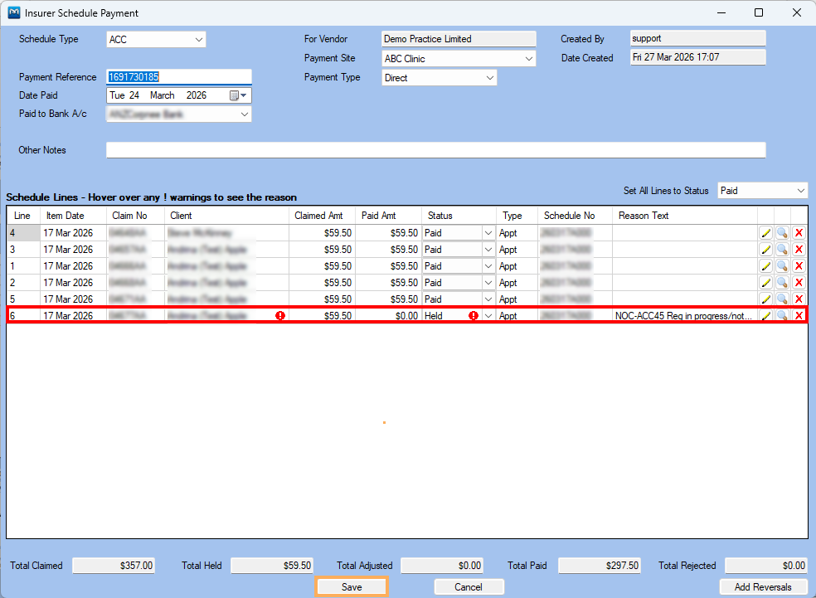816x598 pixels.
Task: View line 5 details with magnifier icon
Action: [x=782, y=299]
